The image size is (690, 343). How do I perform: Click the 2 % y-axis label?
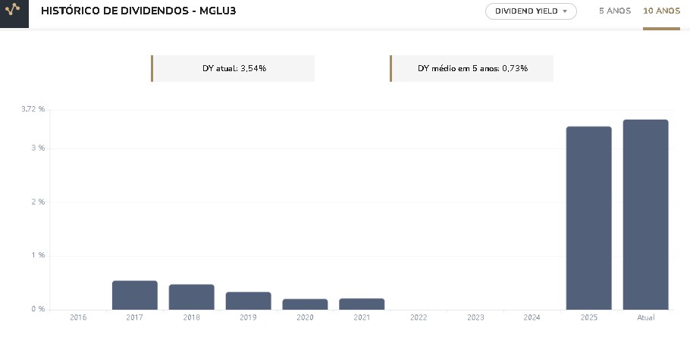coord(38,202)
